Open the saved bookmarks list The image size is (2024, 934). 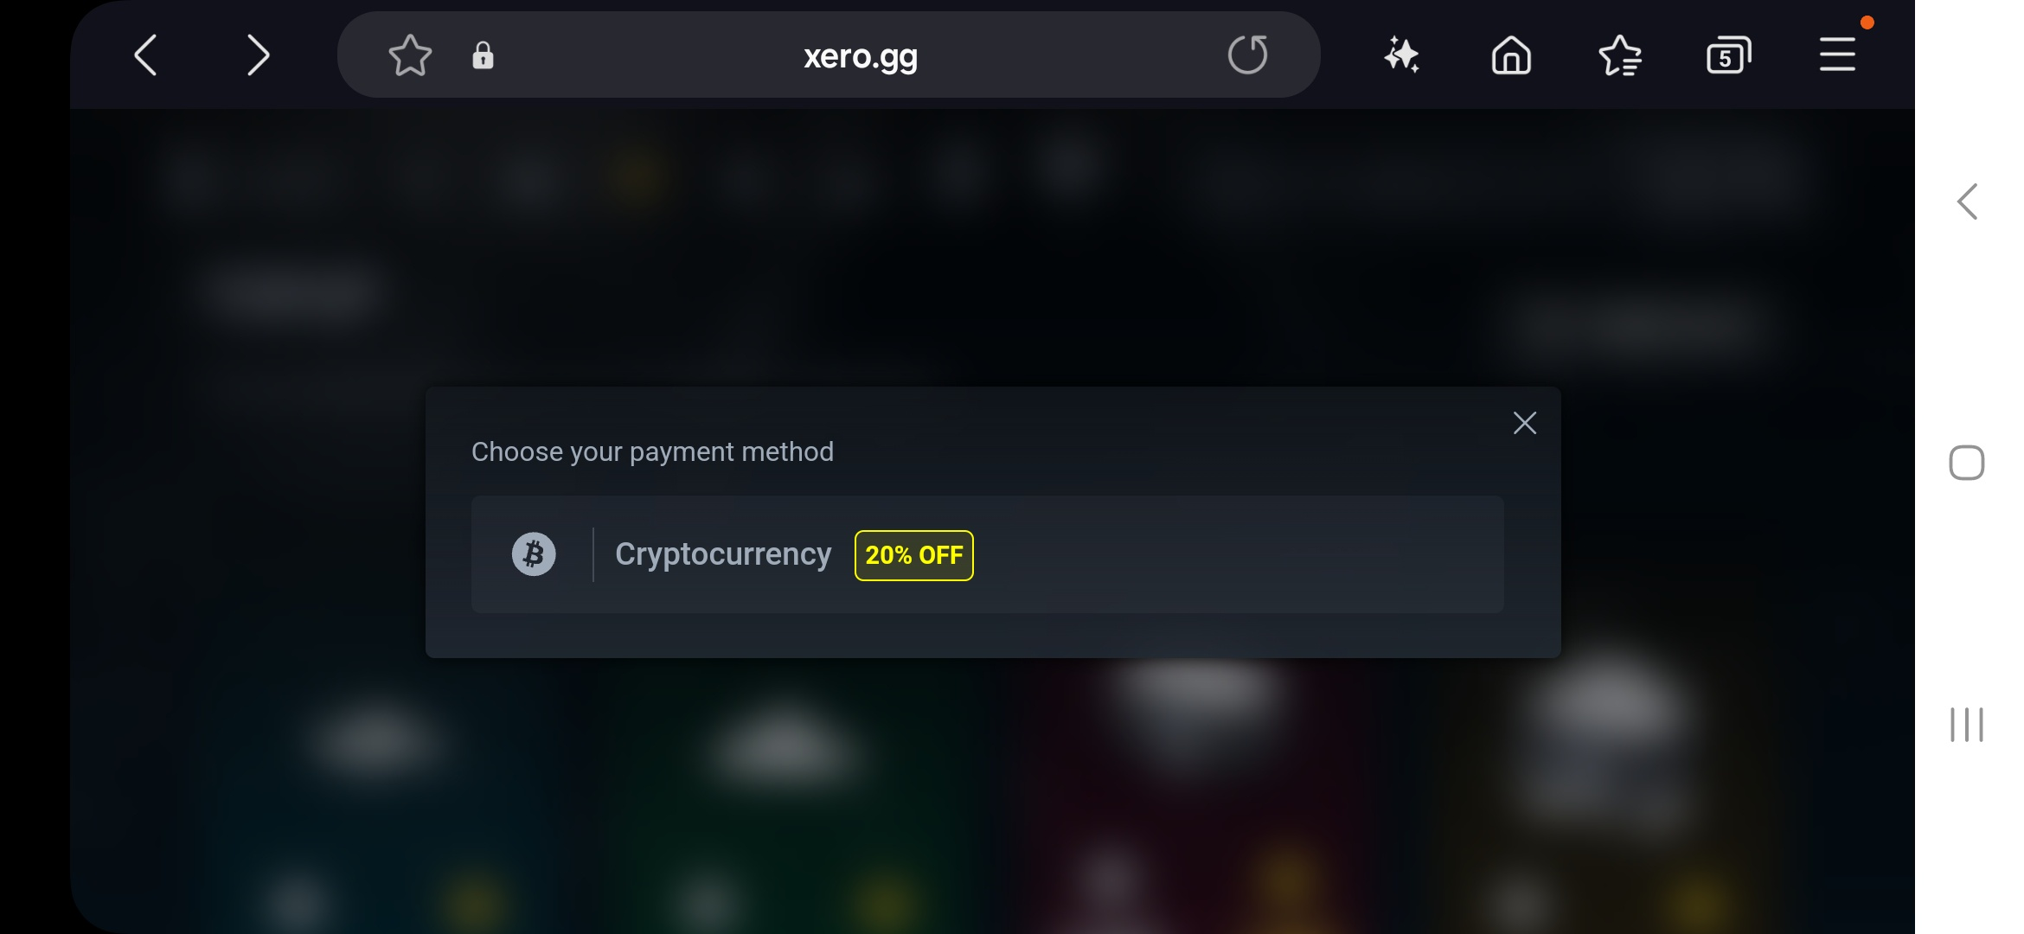tap(1620, 56)
